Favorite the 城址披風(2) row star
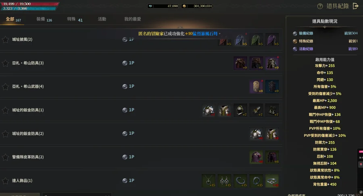363x196 pixels. tap(5, 40)
